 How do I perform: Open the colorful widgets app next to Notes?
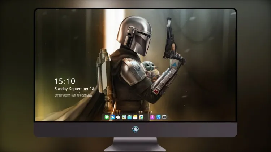(141, 117)
